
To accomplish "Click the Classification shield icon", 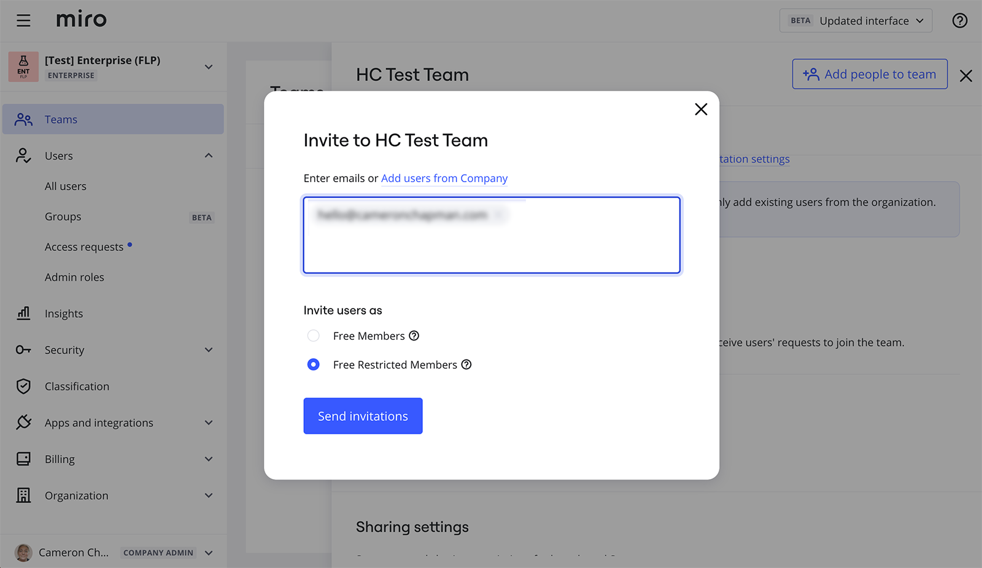I will click(23, 386).
